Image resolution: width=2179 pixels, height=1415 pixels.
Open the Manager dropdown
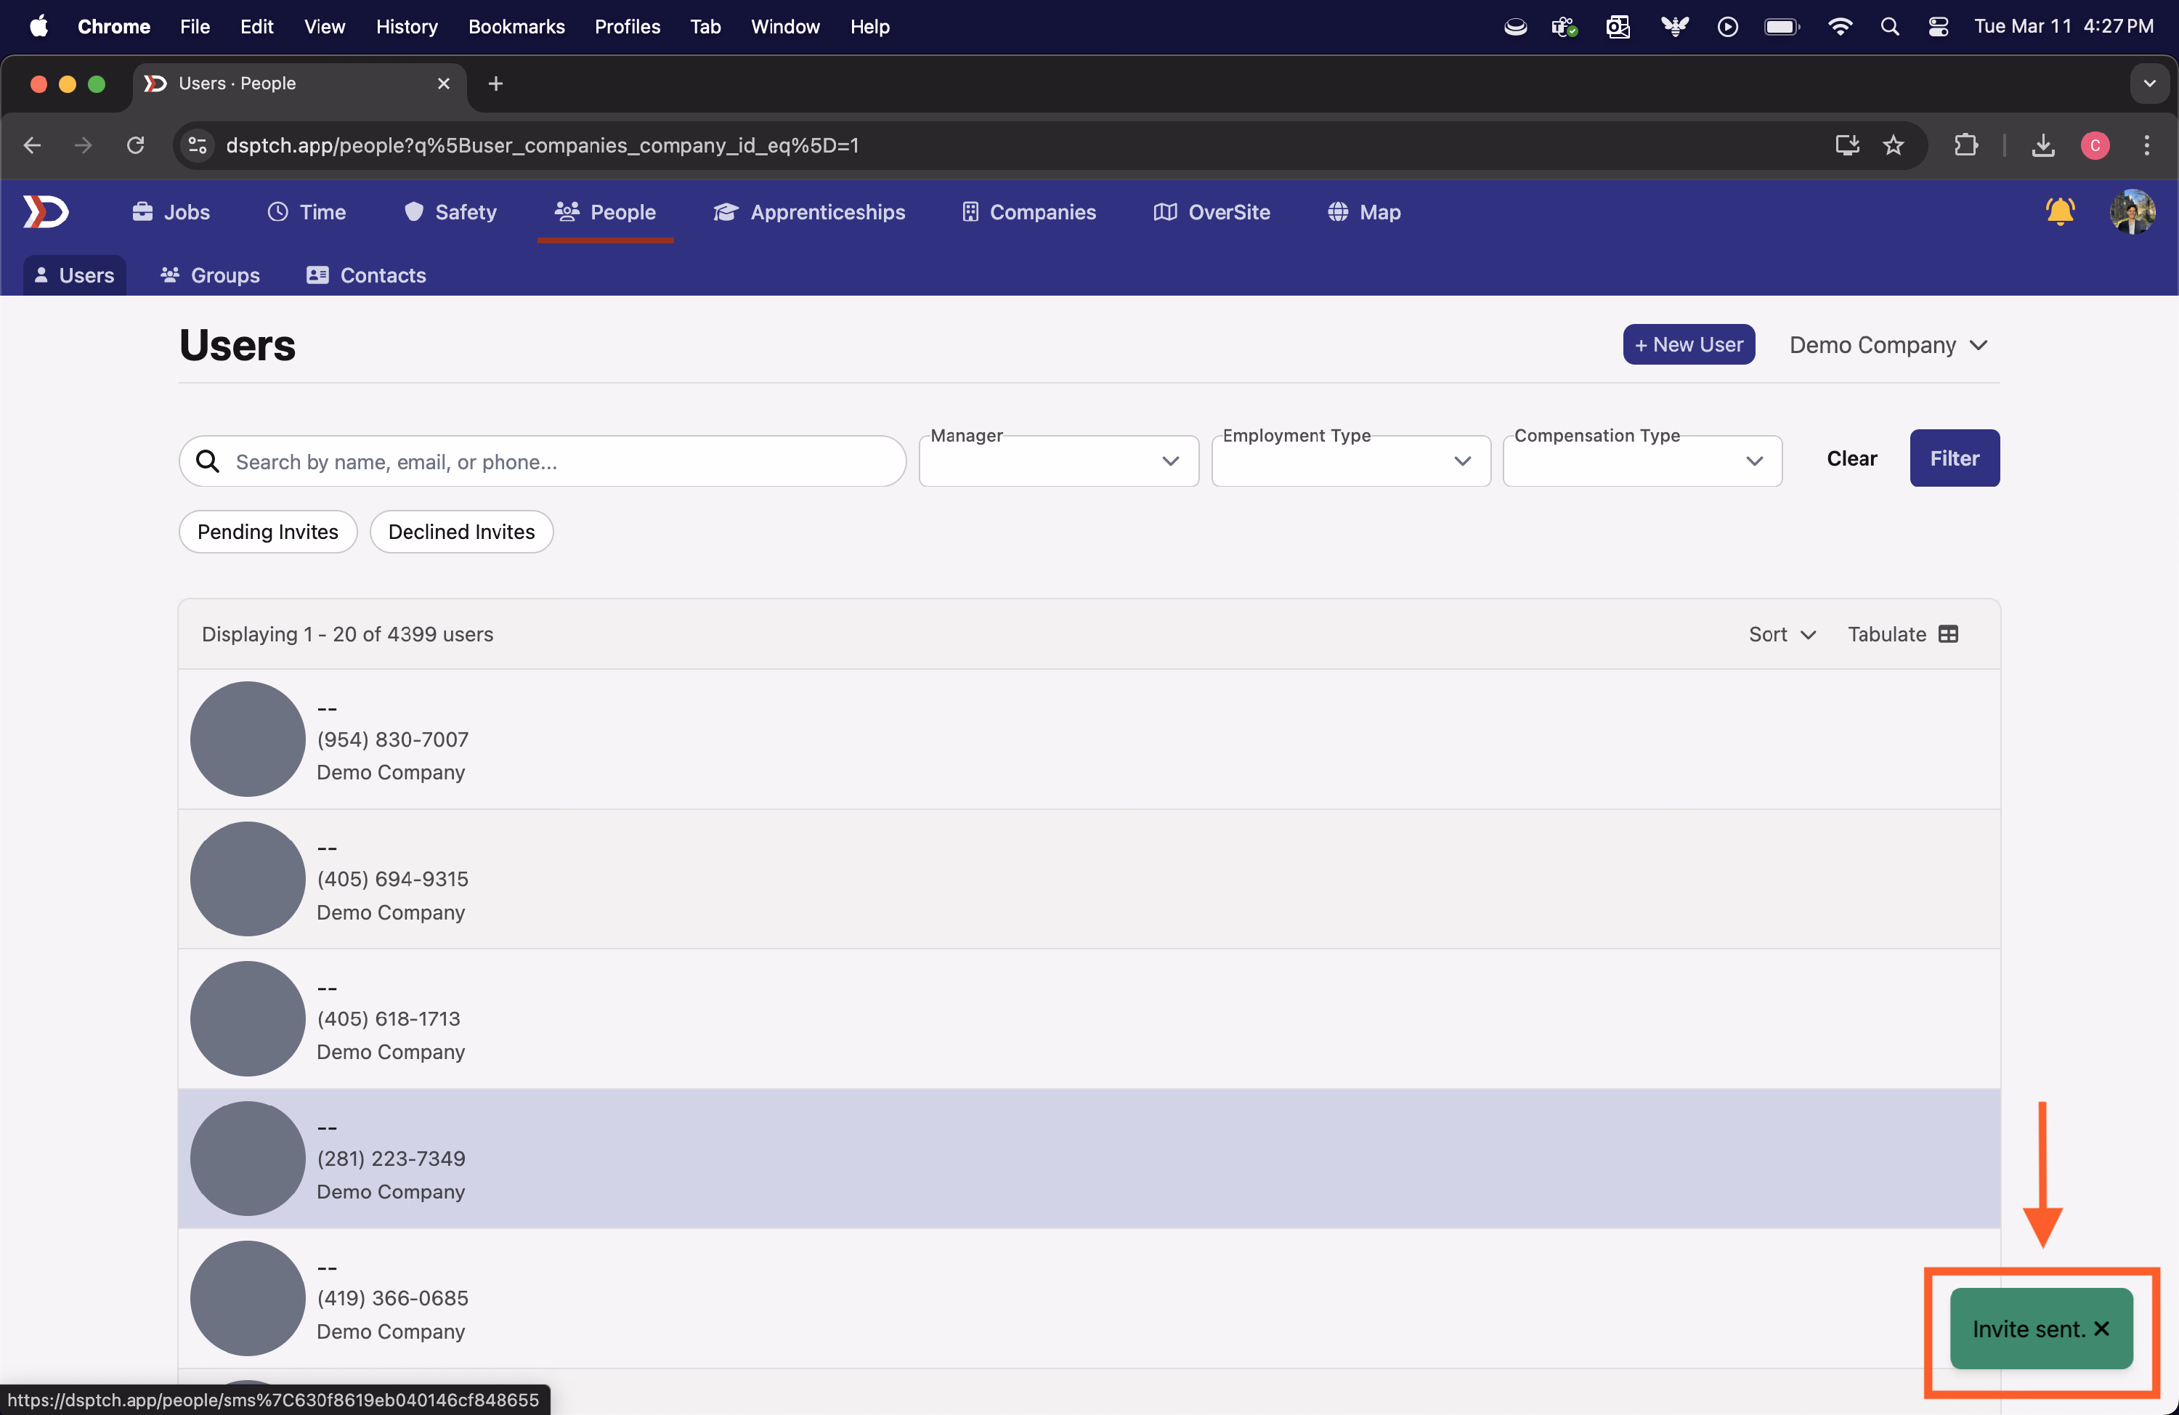coord(1058,461)
